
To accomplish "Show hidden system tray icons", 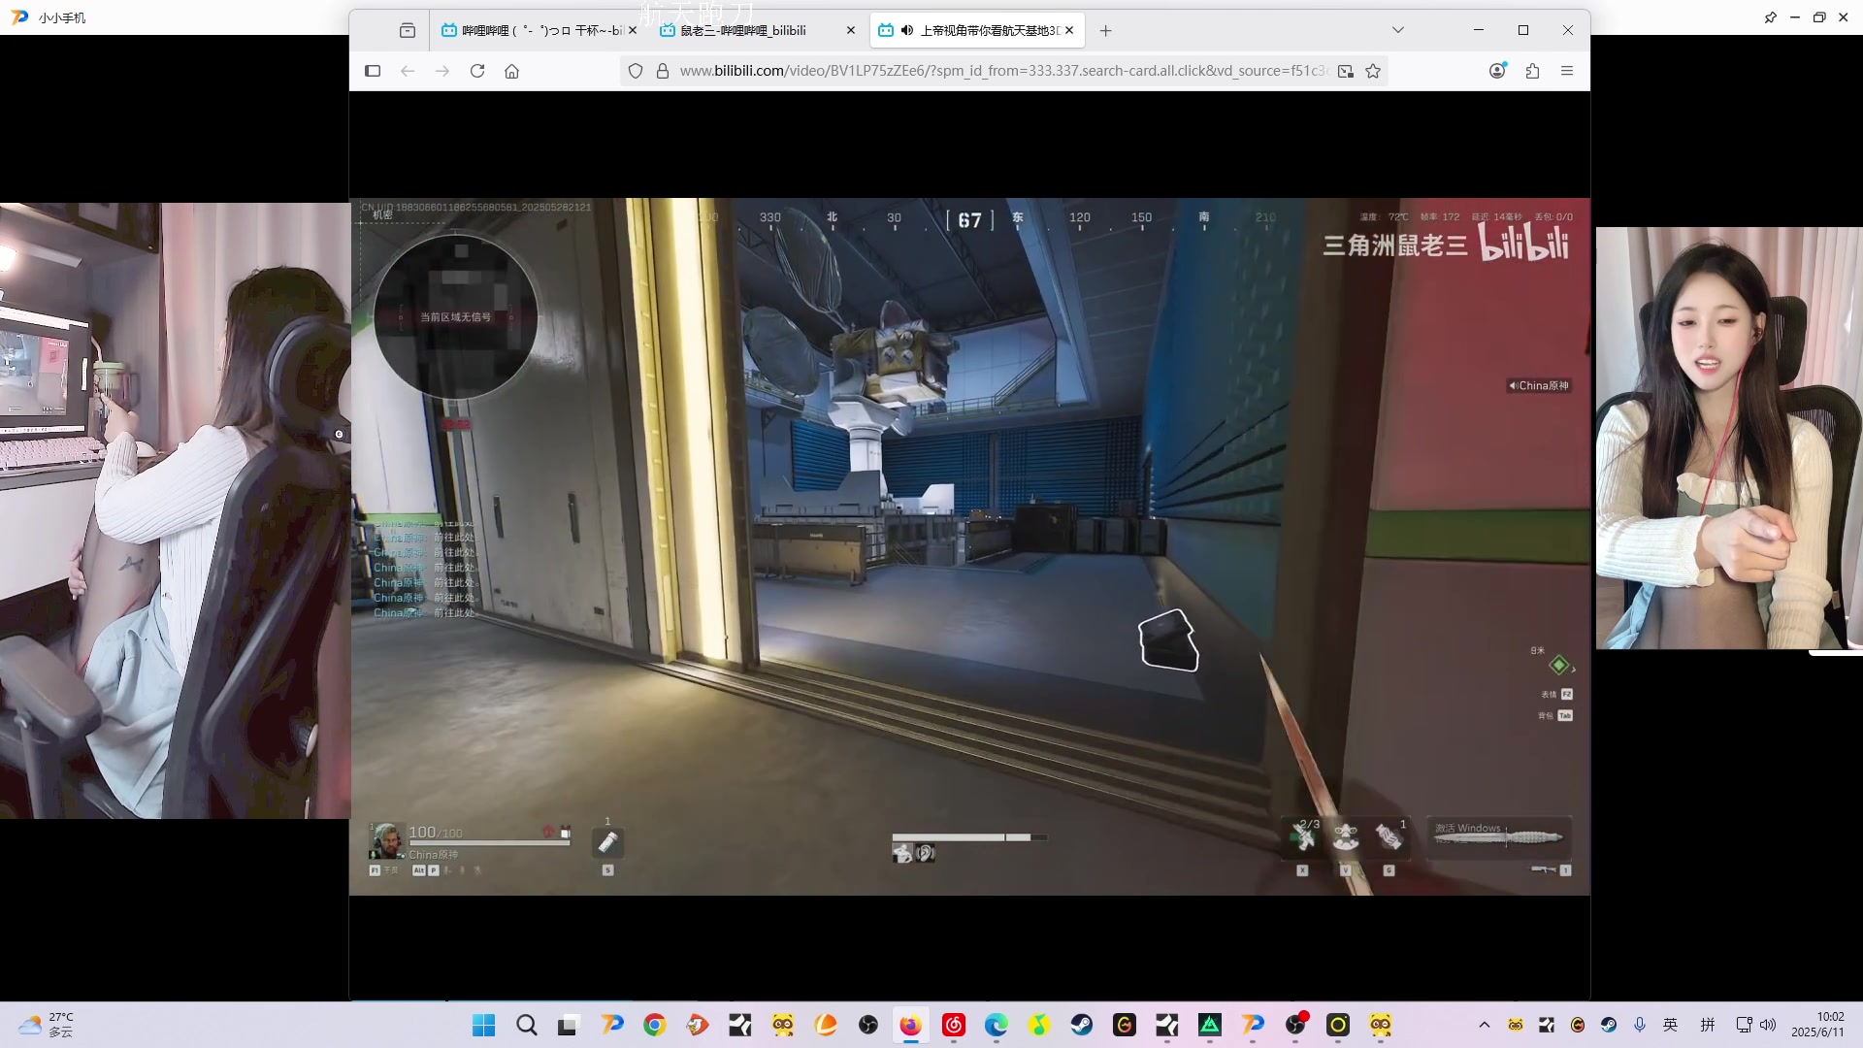I will click(x=1484, y=1025).
